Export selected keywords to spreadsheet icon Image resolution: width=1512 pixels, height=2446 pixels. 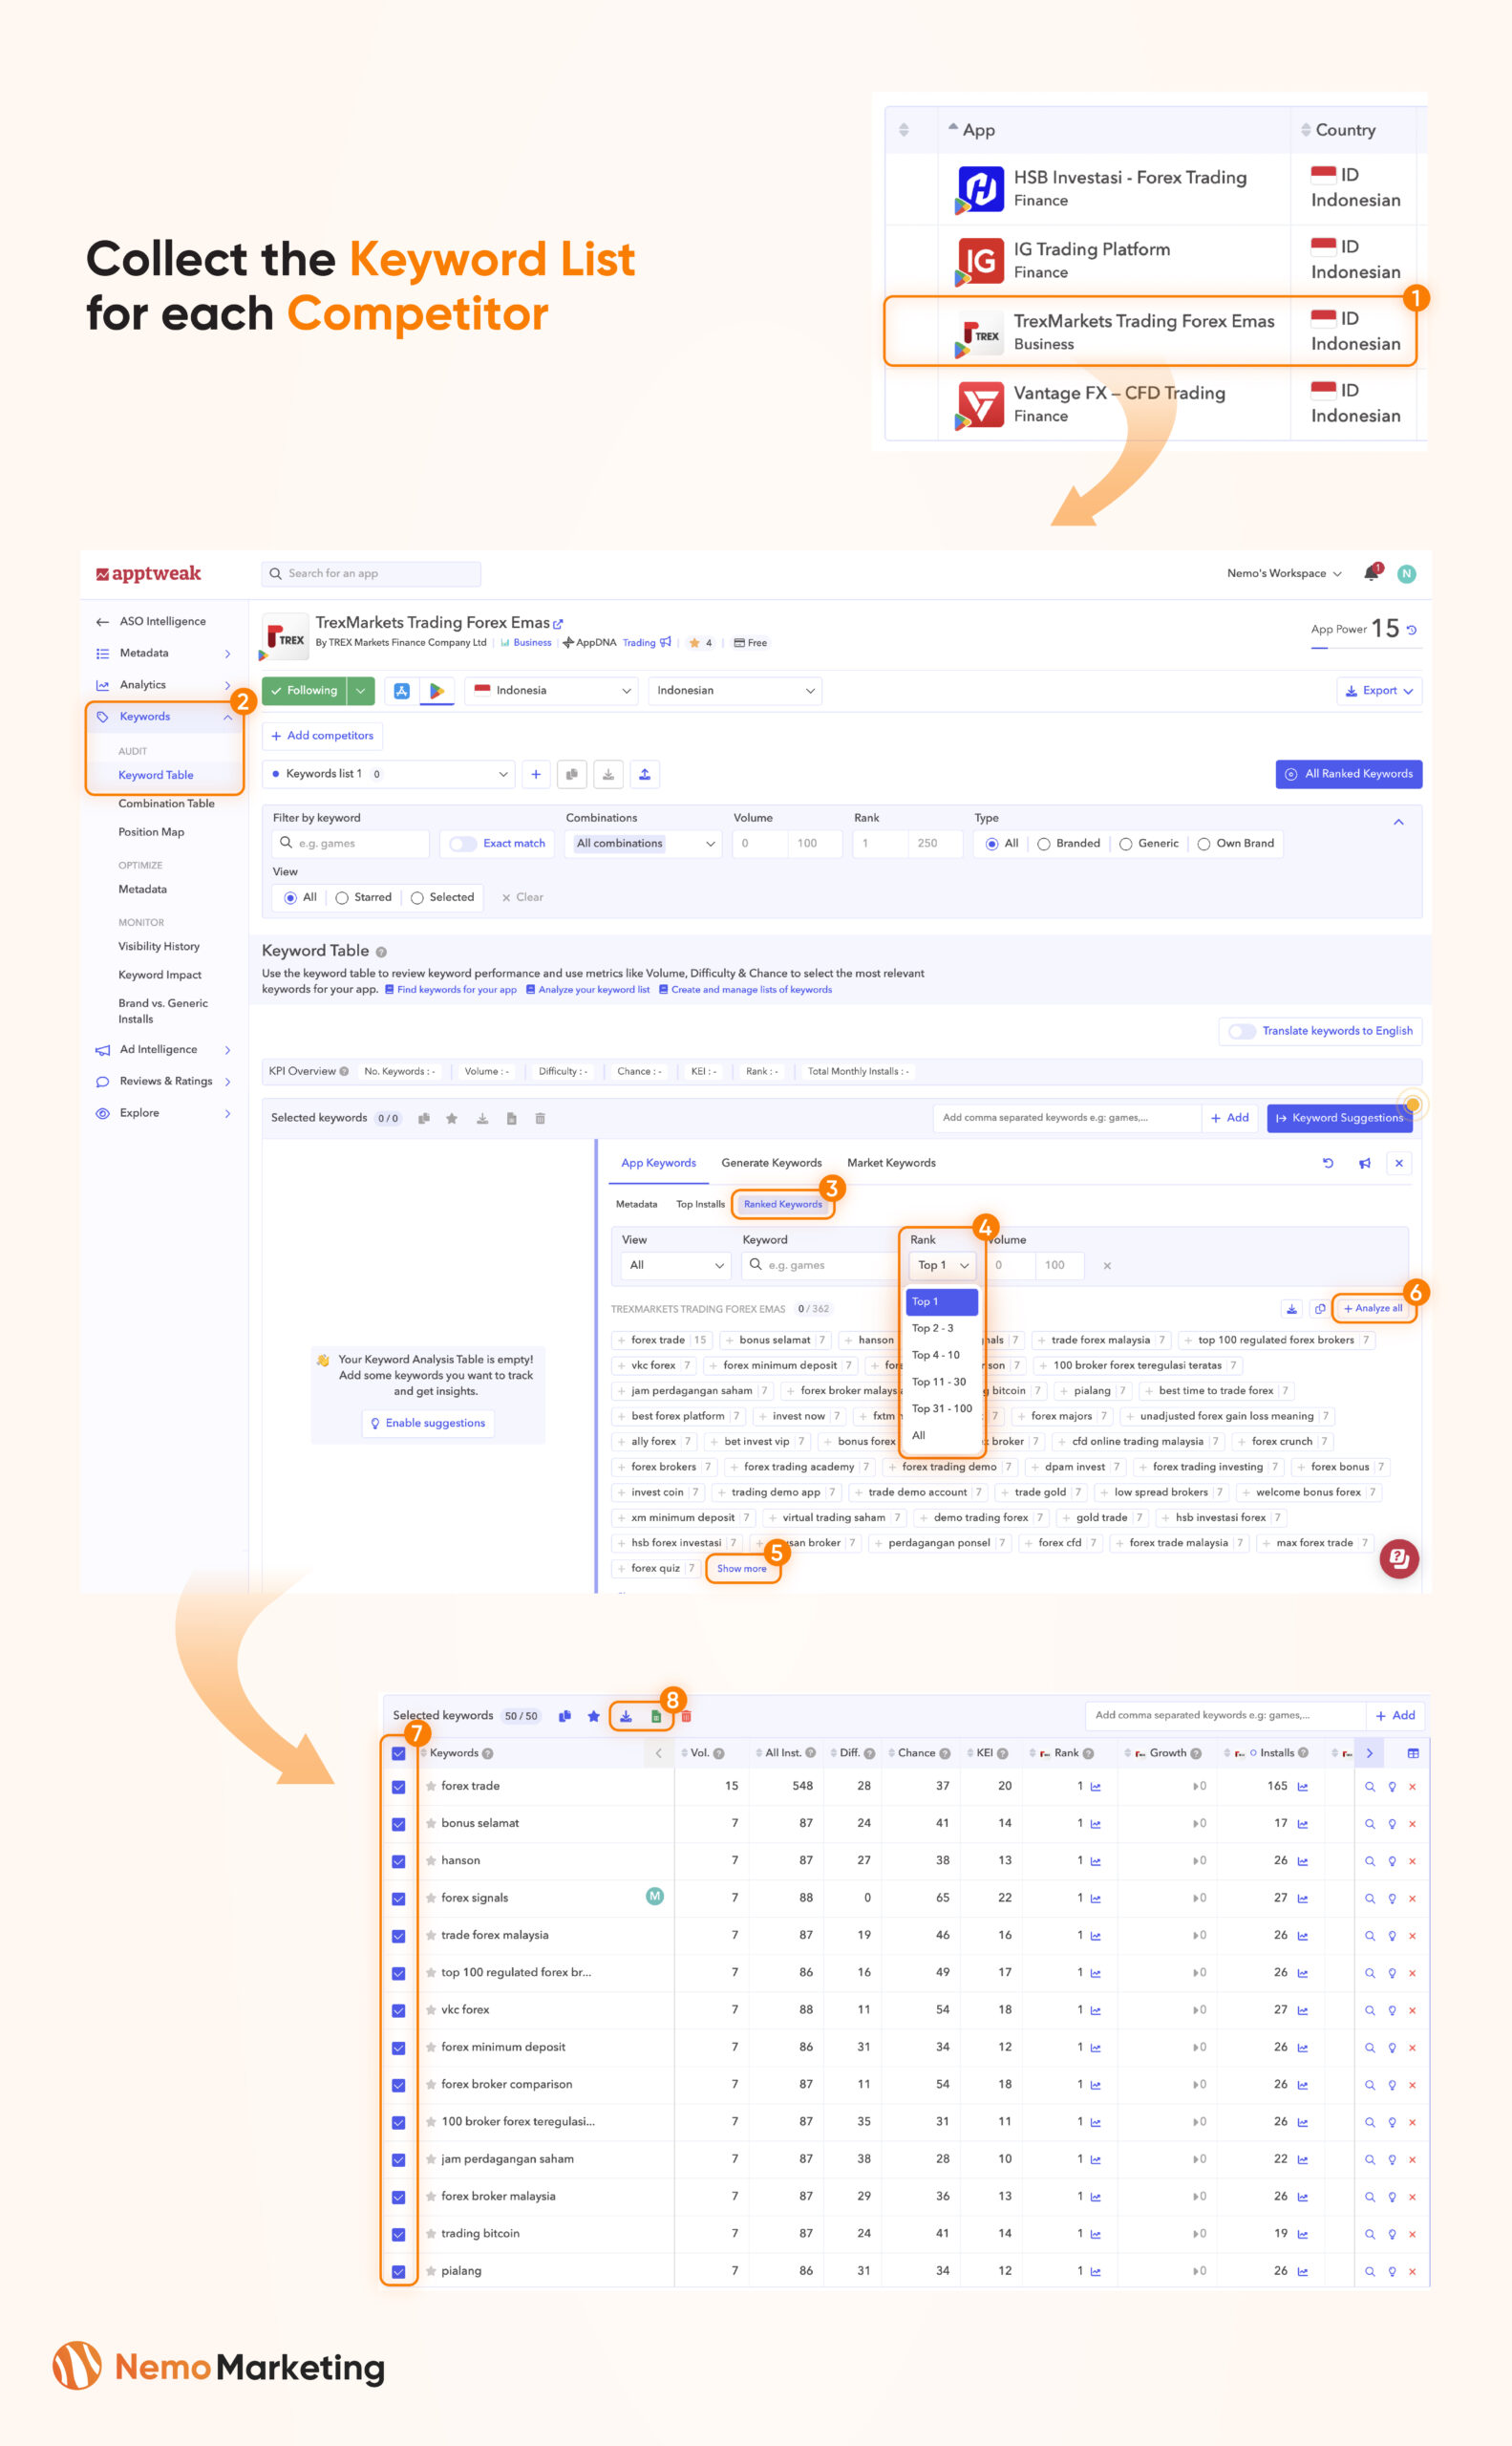click(x=656, y=1716)
